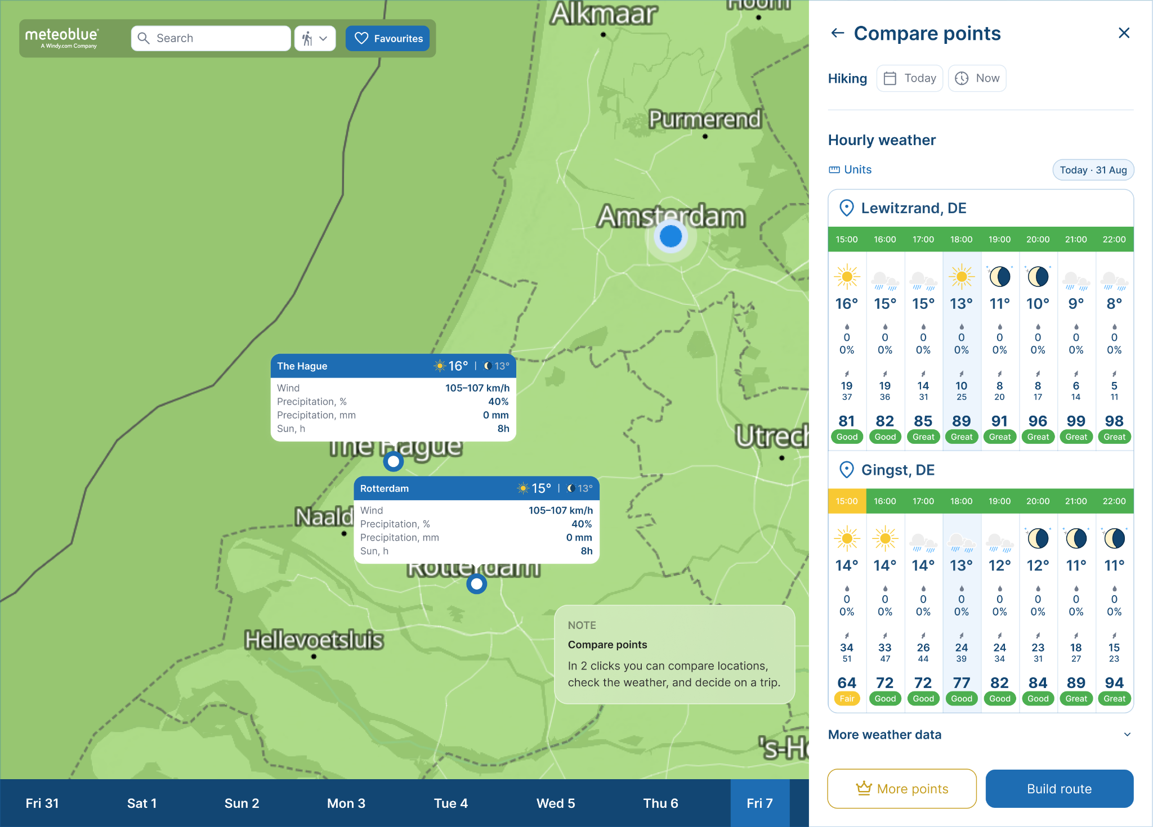
Task: Click the Search input field
Action: (x=211, y=38)
